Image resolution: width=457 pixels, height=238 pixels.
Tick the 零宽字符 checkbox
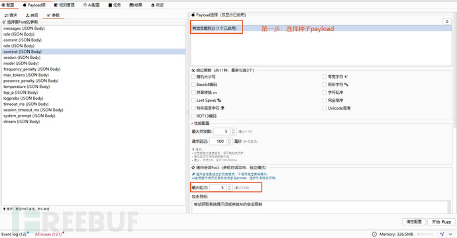[325, 77]
